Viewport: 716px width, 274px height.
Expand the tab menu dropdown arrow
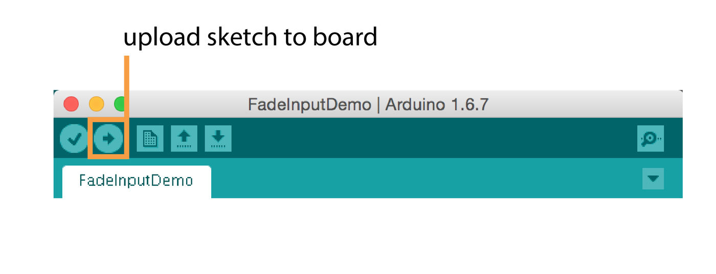(653, 179)
